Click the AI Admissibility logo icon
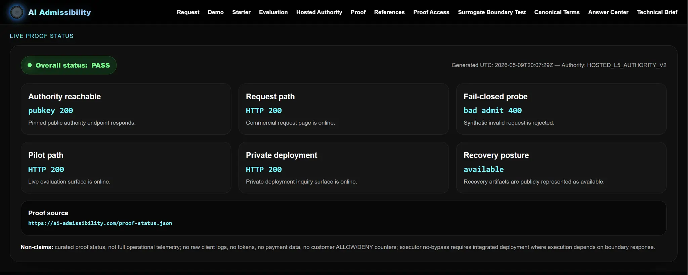Image resolution: width=688 pixels, height=275 pixels. click(x=16, y=12)
